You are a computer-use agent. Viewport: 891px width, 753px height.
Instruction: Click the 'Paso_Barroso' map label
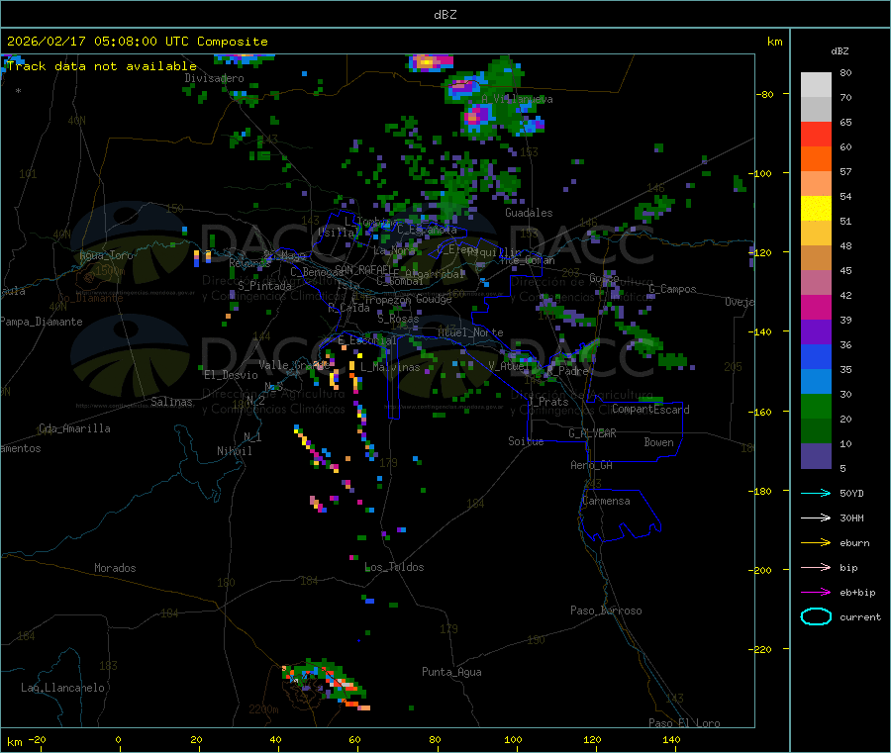tap(606, 611)
